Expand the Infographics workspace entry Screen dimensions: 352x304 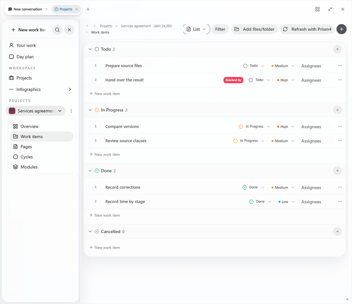click(70, 89)
